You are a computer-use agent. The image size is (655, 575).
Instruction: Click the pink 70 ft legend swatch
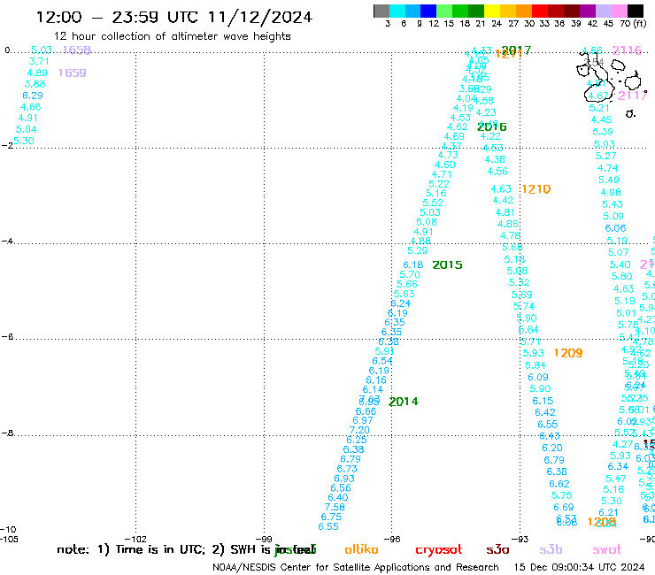[619, 11]
